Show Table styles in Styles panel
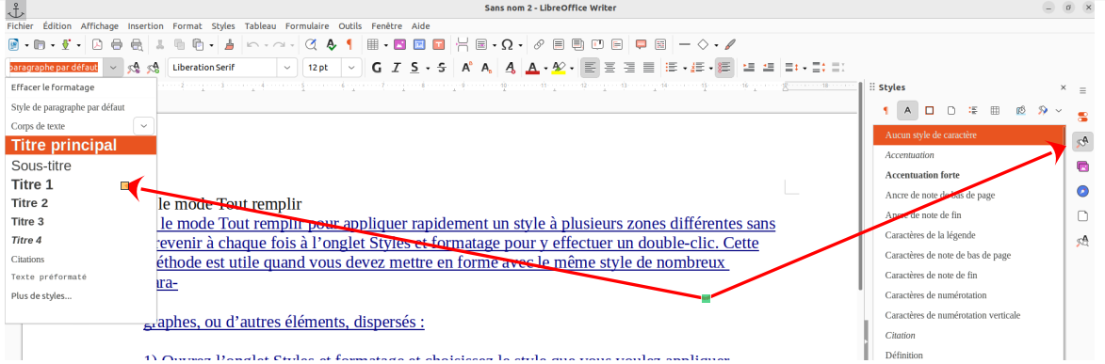Viewport: 1105px width, 364px height. (x=995, y=111)
